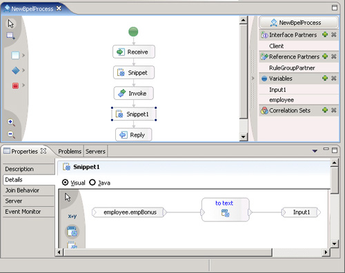The height and width of the screenshot is (273, 345).
Task: Select the Reply activity
Action: [x=134, y=134]
